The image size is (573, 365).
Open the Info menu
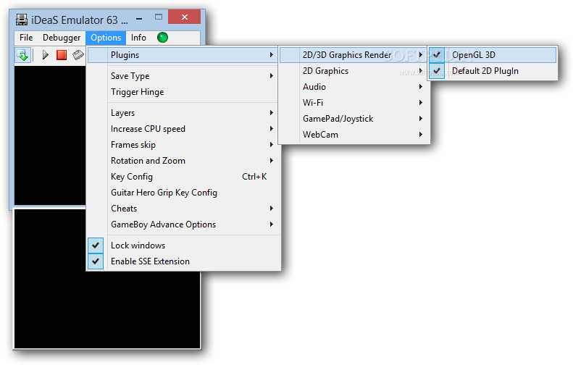point(138,38)
